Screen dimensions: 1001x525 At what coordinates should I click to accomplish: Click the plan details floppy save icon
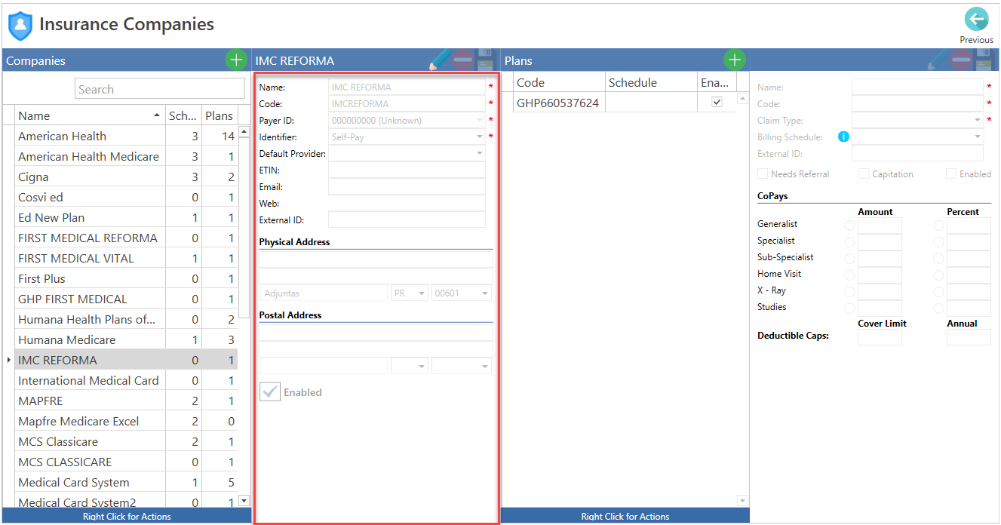pyautogui.click(x=984, y=60)
